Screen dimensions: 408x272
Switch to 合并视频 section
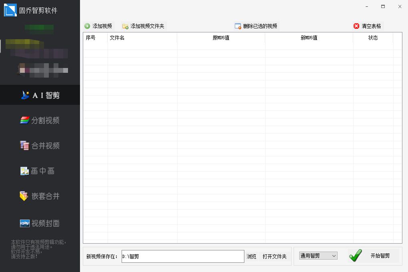pyautogui.click(x=40, y=146)
